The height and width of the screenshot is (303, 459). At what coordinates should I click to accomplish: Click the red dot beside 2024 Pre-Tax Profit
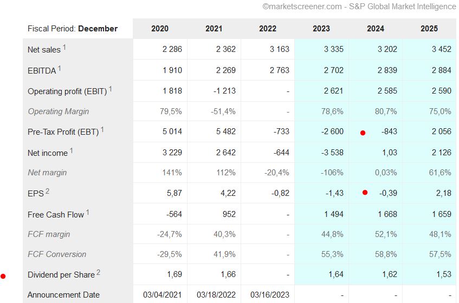coord(363,133)
